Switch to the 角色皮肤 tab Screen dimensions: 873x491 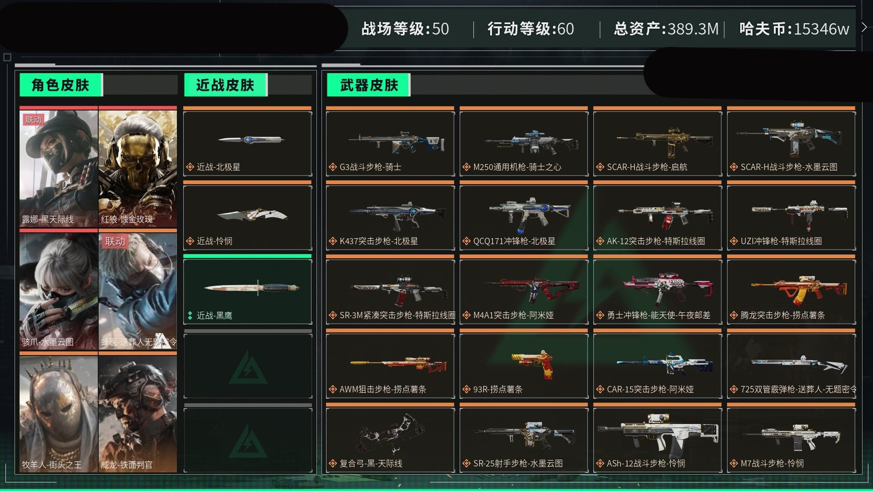click(x=61, y=85)
